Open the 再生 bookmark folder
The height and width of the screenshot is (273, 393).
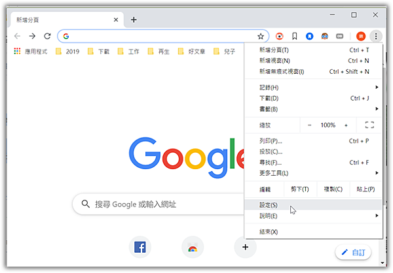[x=159, y=52]
